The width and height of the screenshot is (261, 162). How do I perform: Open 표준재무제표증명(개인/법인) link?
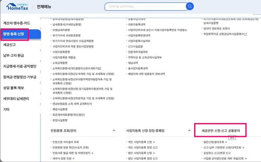tap(69, 115)
